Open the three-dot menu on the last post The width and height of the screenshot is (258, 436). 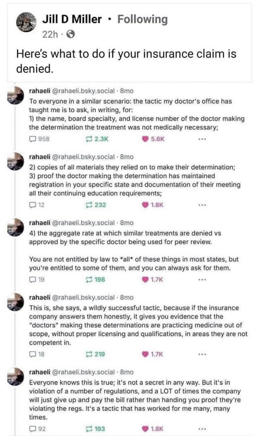202,429
